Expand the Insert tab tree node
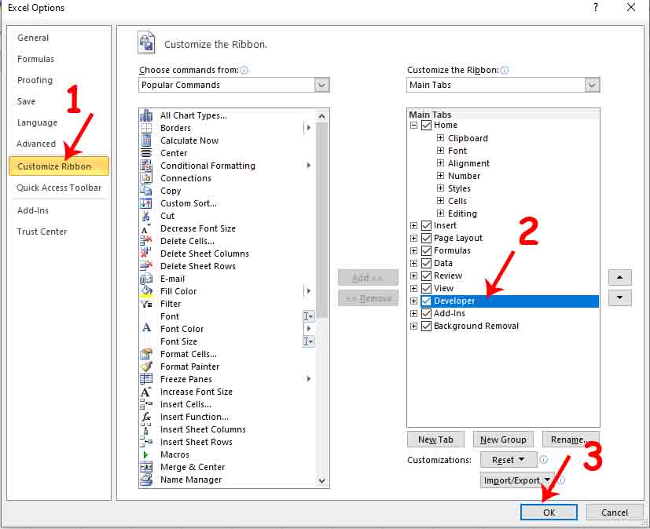This screenshot has width=650, height=529. coord(413,225)
